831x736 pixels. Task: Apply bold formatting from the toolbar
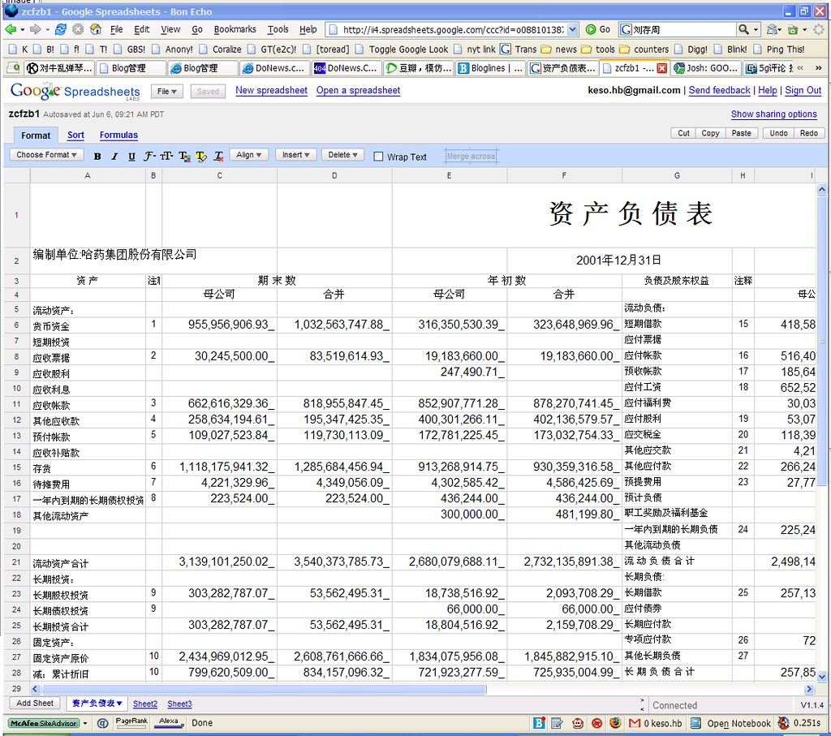(x=98, y=156)
